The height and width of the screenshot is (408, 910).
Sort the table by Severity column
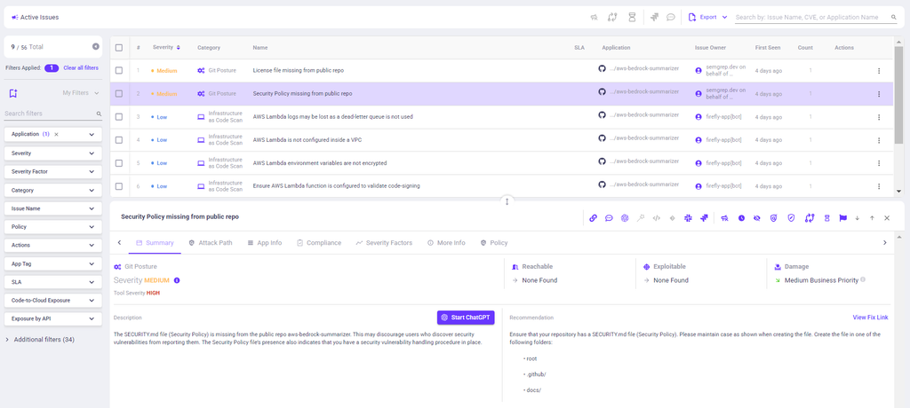[x=166, y=48]
